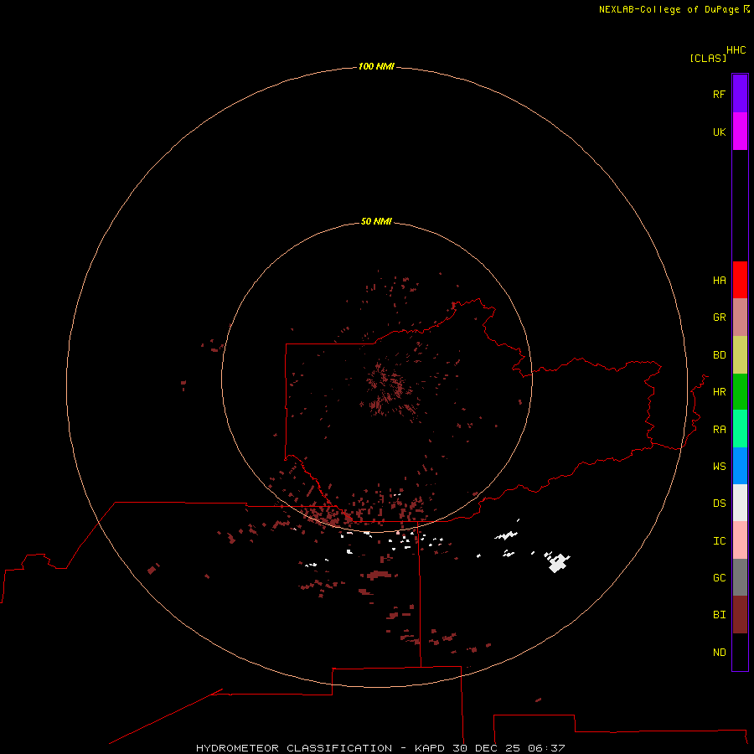Click the RA legend label
Screen dimensions: 754x754
click(x=719, y=430)
